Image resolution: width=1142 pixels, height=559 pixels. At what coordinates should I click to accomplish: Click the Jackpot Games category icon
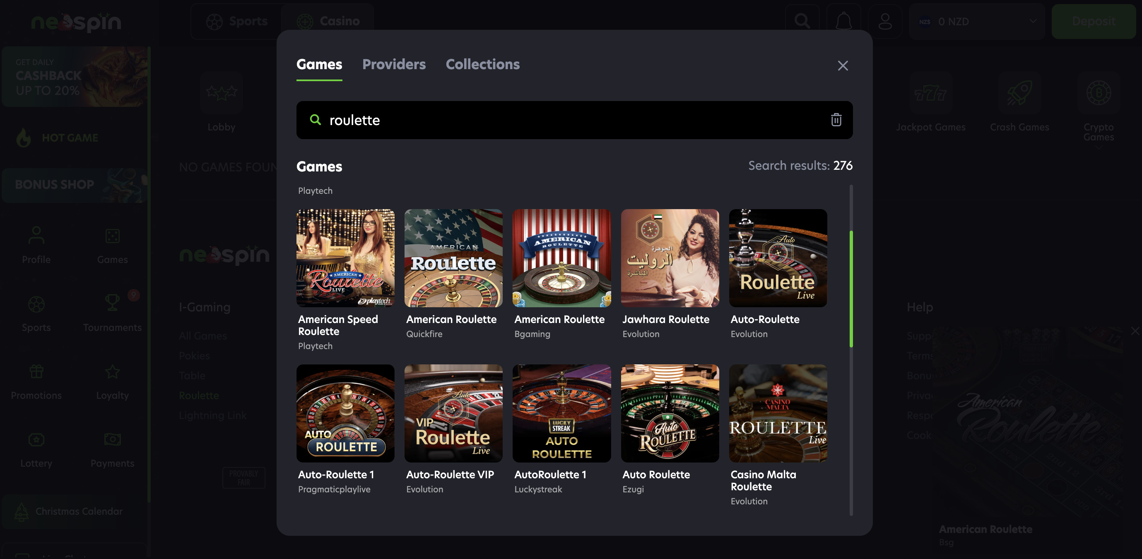pos(930,93)
